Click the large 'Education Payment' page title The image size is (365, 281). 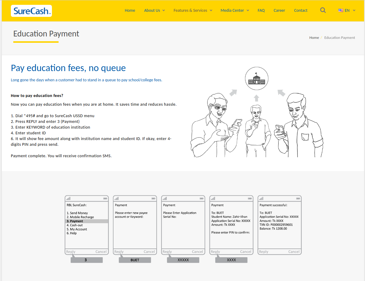(x=46, y=33)
